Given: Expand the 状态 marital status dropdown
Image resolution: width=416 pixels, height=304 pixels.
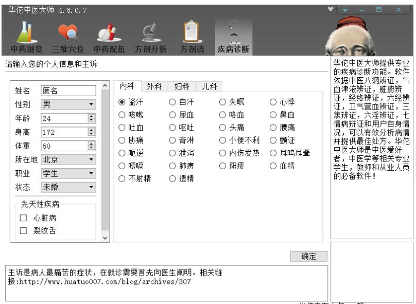Looking at the screenshot, I should [x=68, y=187].
